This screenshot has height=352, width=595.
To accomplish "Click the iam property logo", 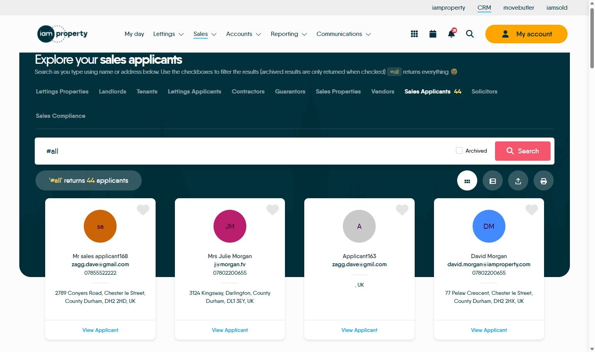I will [x=63, y=34].
